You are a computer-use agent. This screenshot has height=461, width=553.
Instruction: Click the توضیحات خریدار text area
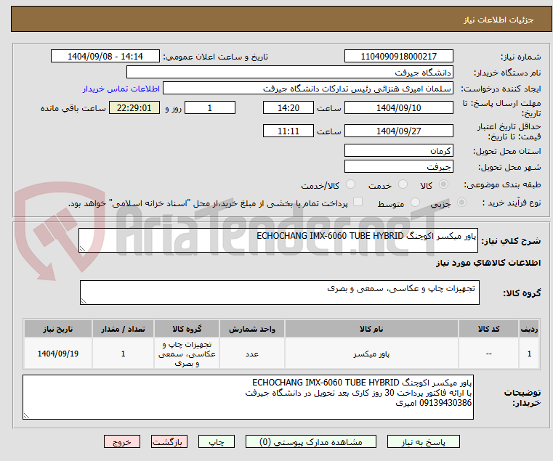click(248, 397)
